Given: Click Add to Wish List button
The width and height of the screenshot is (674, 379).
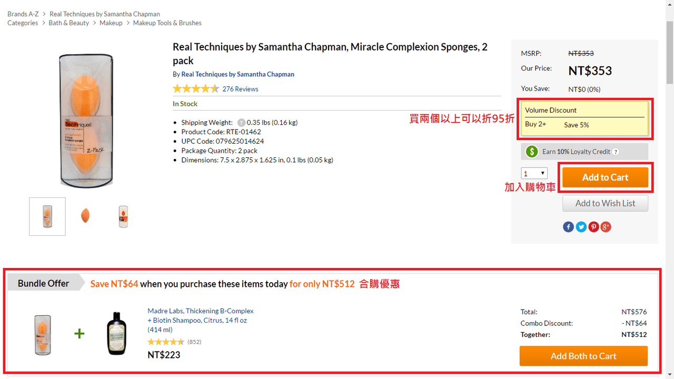Looking at the screenshot, I should tap(605, 203).
